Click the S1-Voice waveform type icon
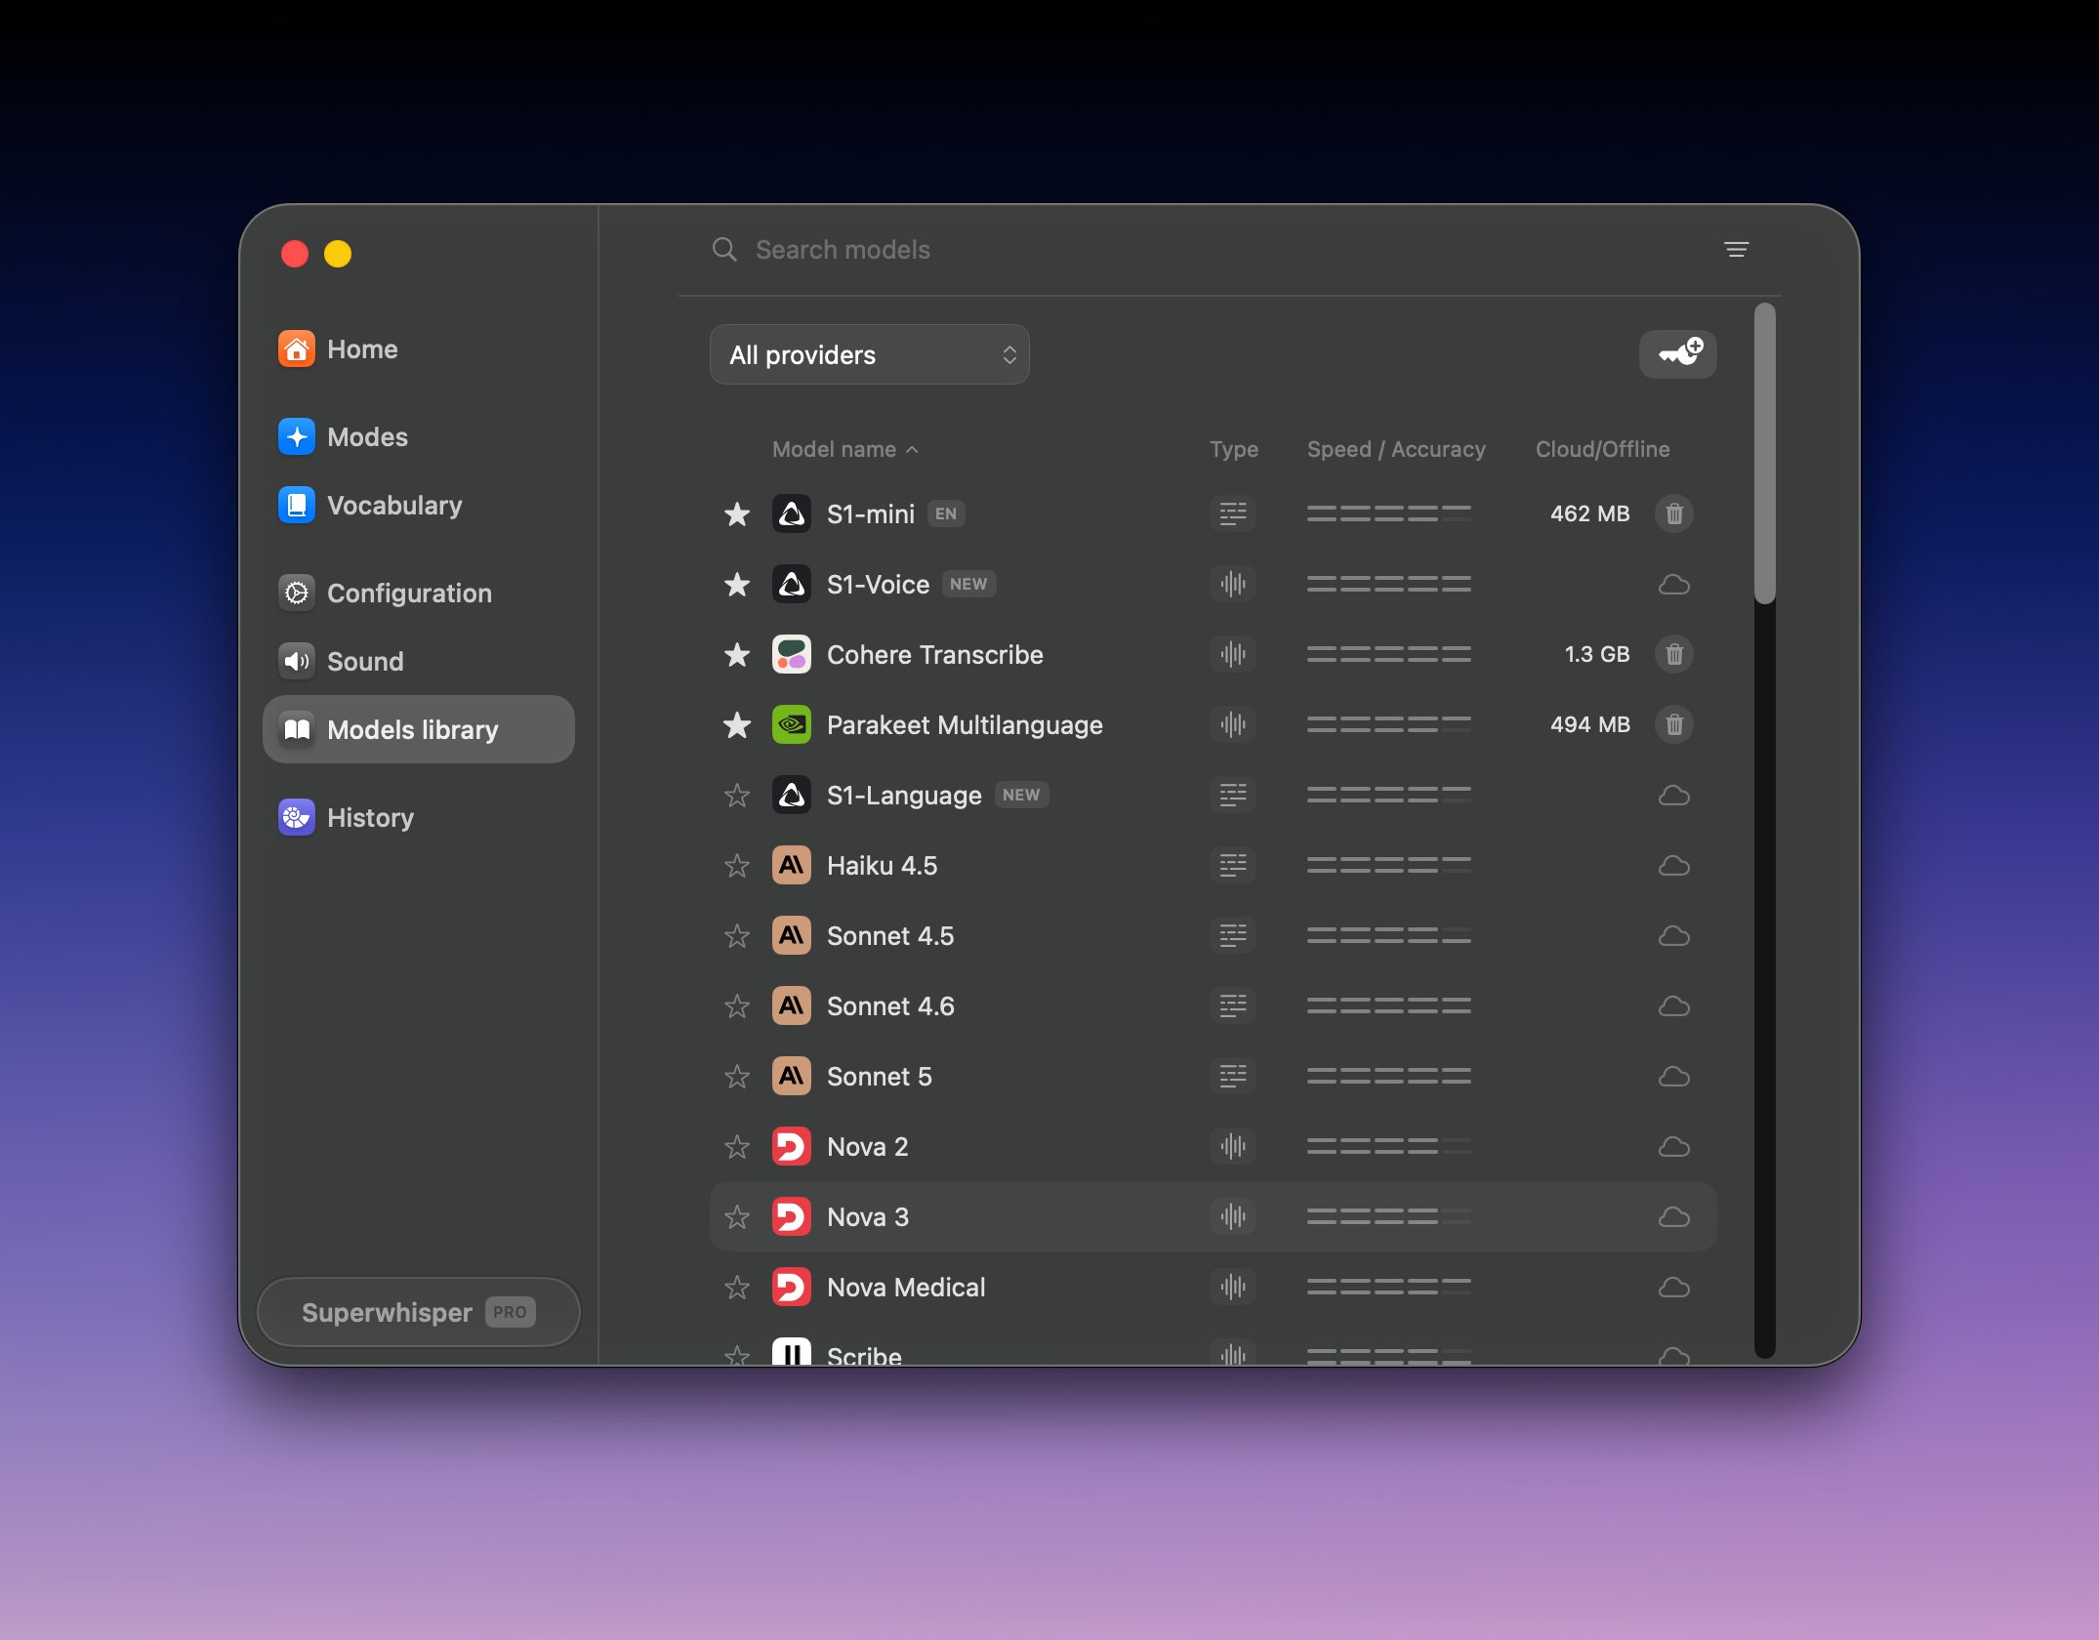2099x1640 pixels. (x=1233, y=584)
